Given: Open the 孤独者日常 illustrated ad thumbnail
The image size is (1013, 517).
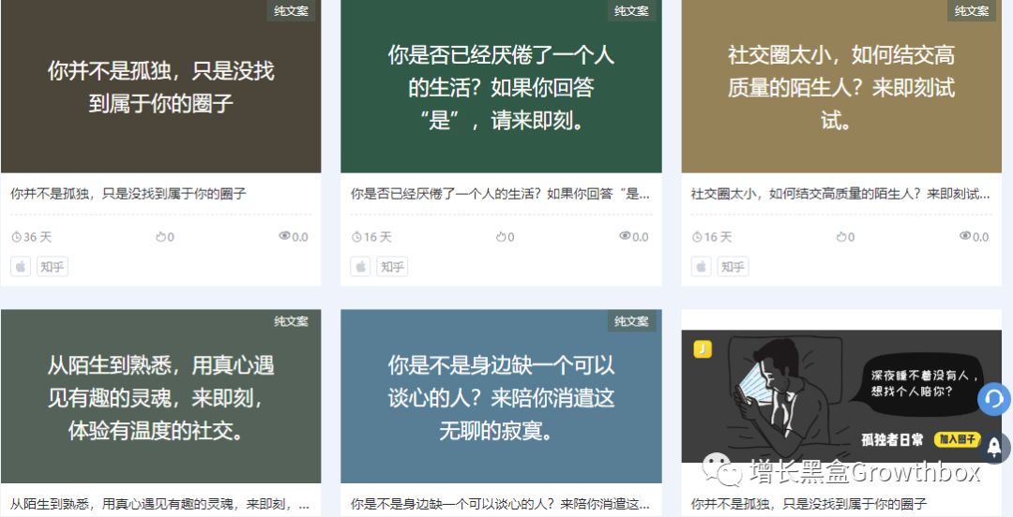Looking at the screenshot, I should pos(841,396).
